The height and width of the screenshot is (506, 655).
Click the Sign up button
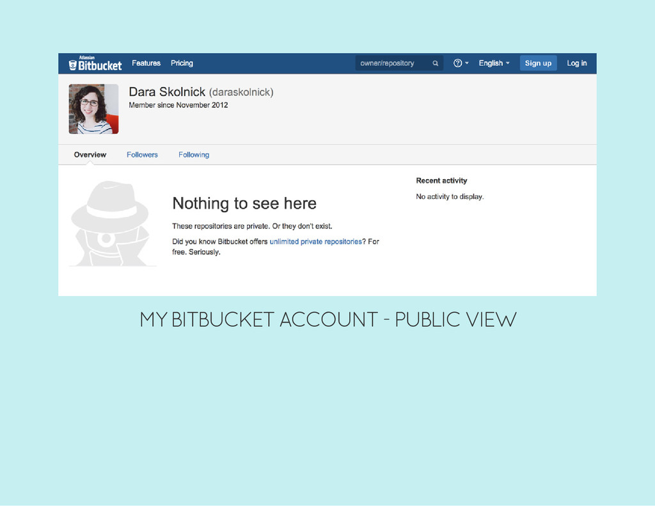point(538,63)
